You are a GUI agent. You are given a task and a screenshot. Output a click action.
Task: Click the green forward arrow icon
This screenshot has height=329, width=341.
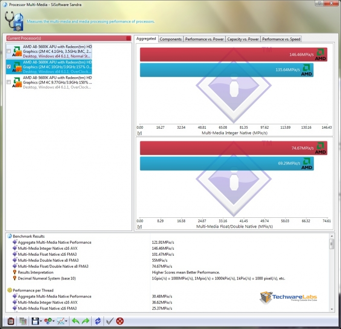coord(86,321)
